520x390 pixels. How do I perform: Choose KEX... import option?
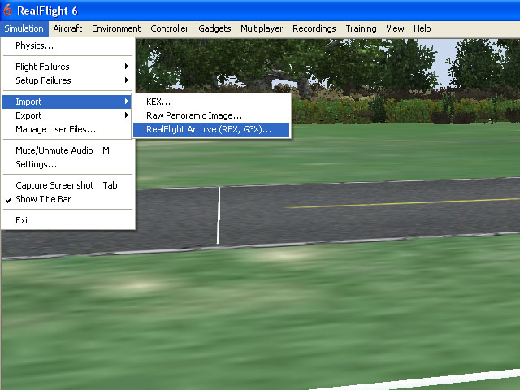[211, 102]
